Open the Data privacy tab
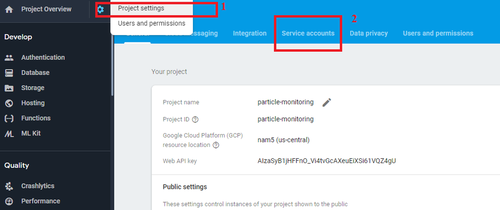This screenshot has height=210, width=500. coord(369,33)
